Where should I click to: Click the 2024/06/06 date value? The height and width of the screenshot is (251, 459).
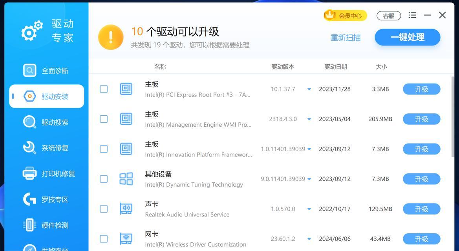pyautogui.click(x=335, y=239)
